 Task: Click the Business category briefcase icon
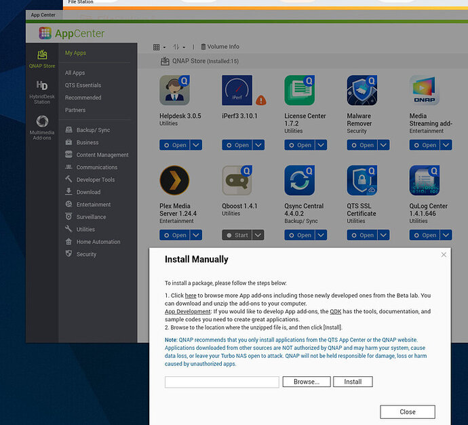click(69, 142)
